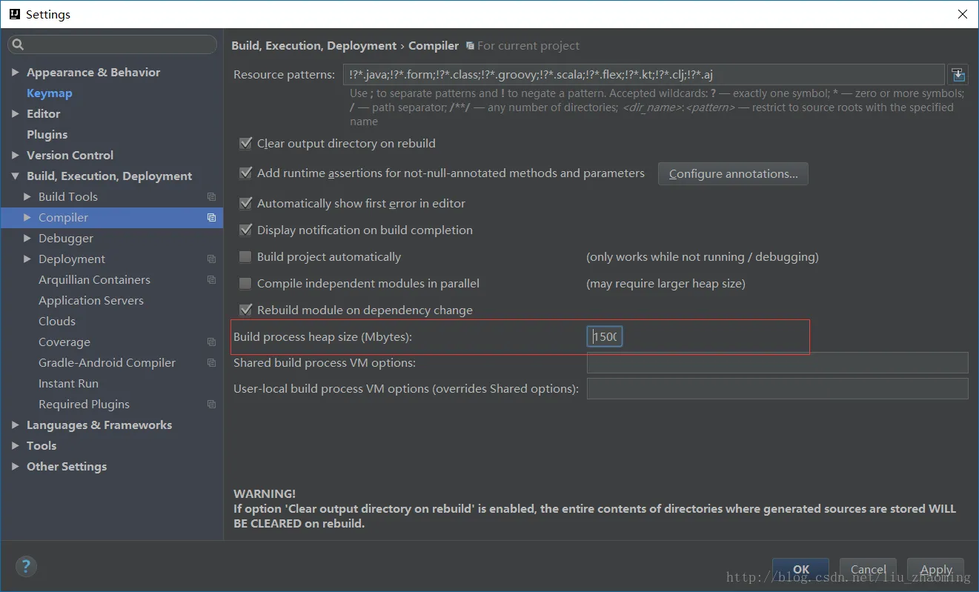The width and height of the screenshot is (979, 592).
Task: Enable Compile independent modules in parallel
Action: [x=245, y=284]
